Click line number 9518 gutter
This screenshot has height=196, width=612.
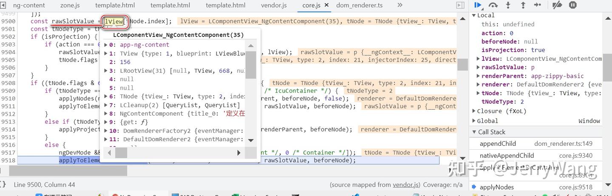[8, 160]
